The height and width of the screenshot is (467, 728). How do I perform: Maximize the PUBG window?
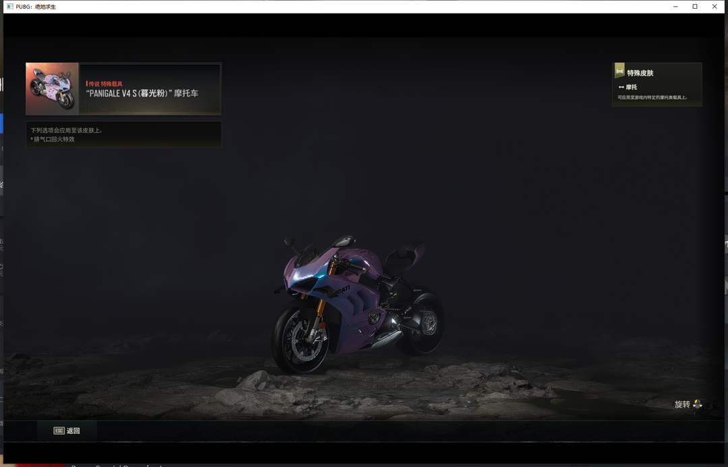click(695, 7)
